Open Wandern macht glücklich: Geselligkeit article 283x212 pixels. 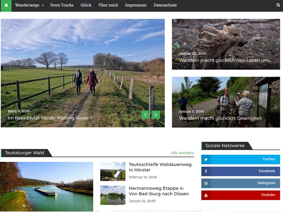(220, 118)
